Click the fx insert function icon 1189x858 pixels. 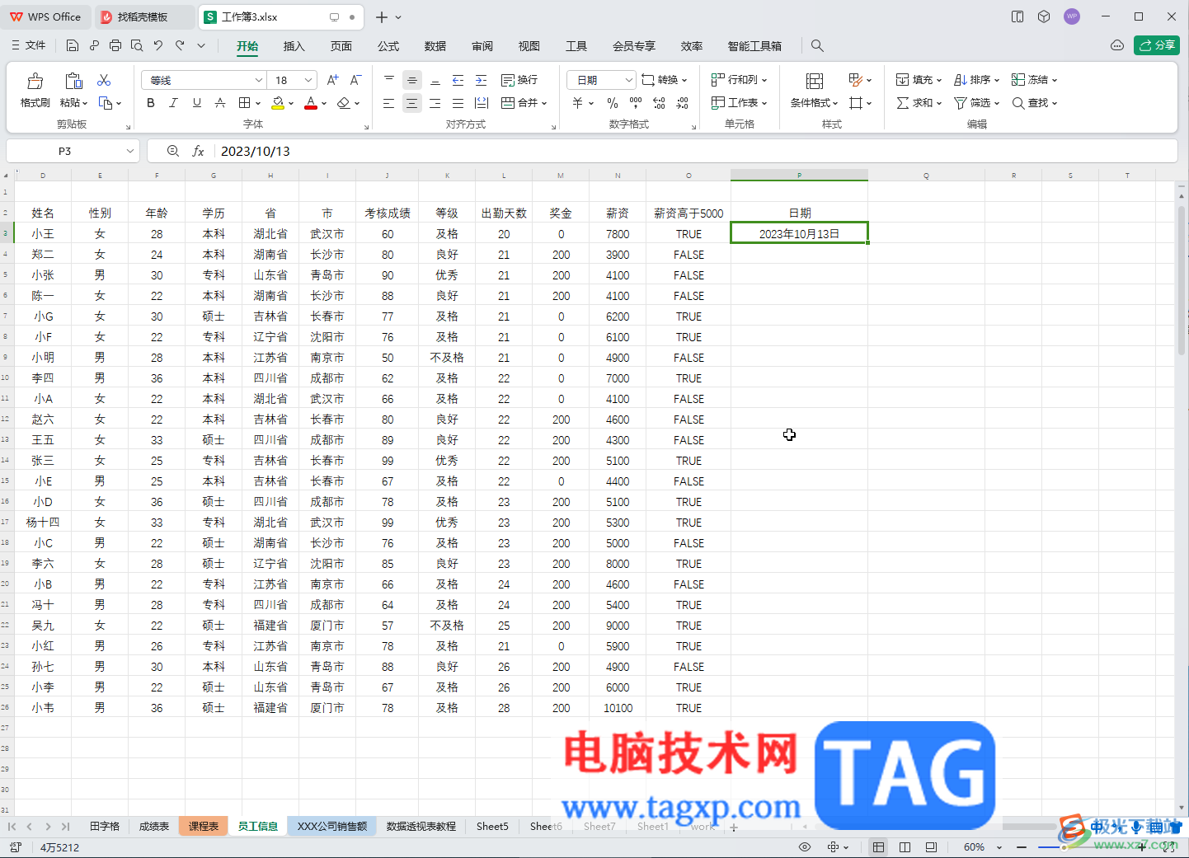[198, 151]
